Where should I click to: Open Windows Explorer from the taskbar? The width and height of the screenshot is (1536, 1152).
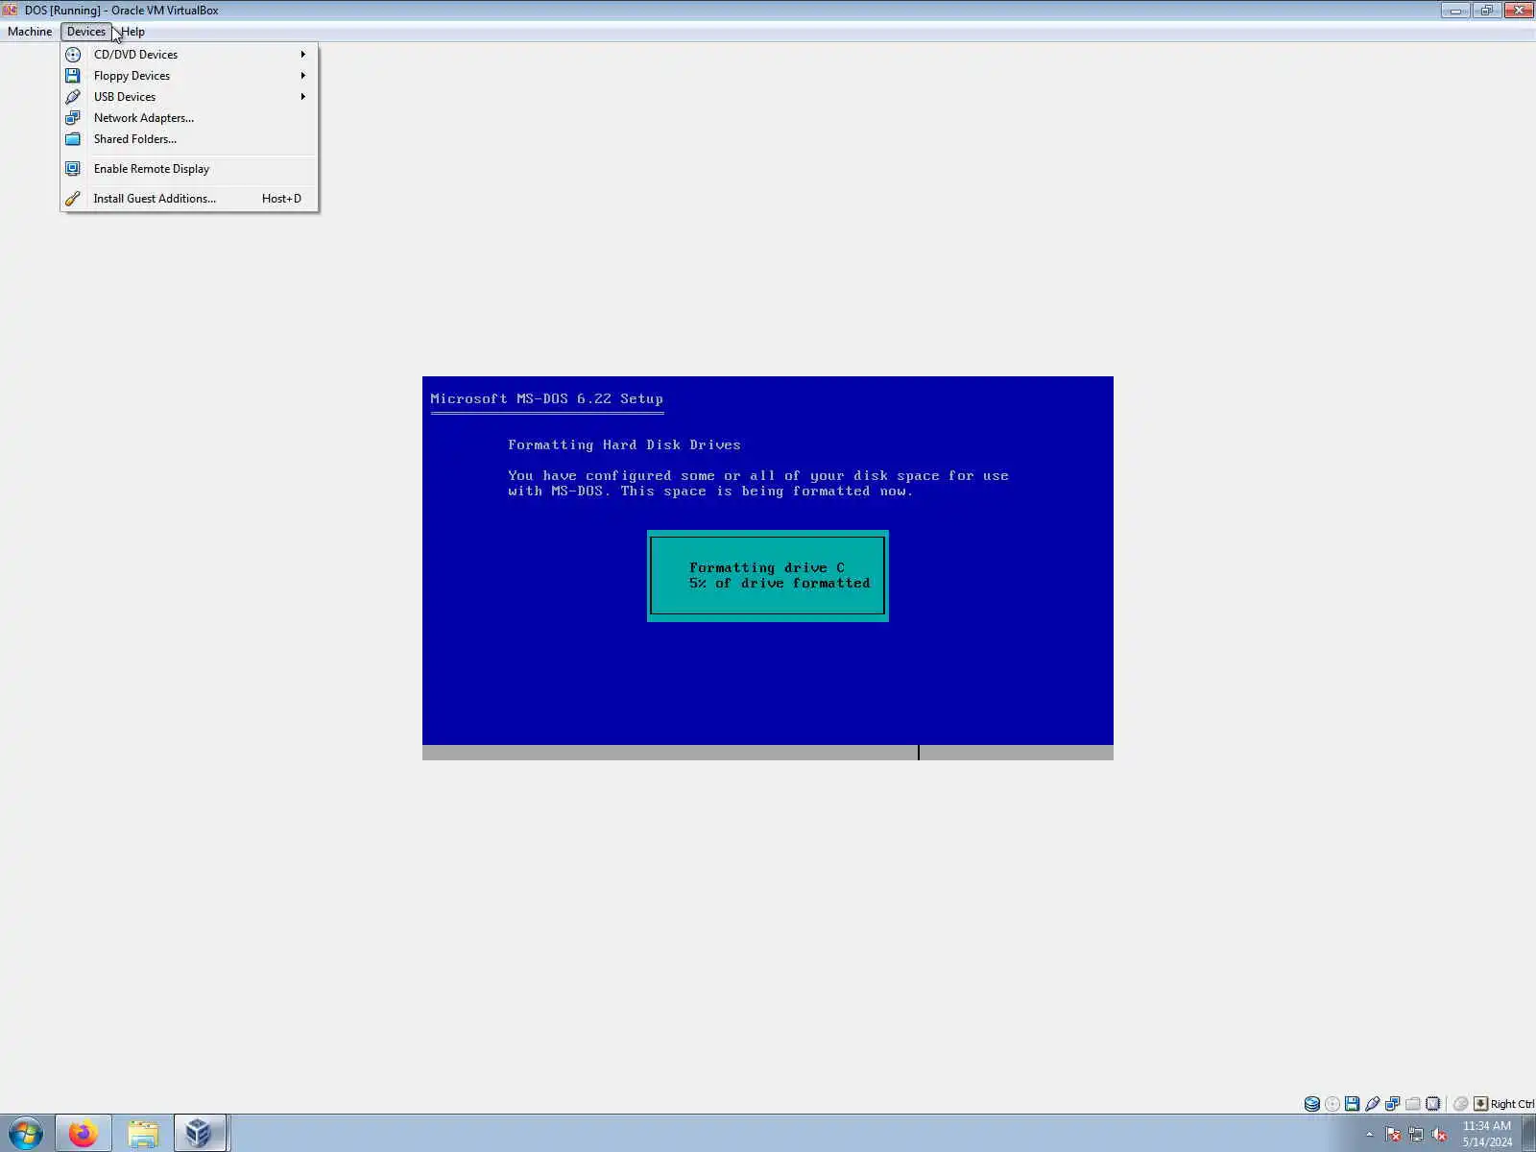(x=143, y=1134)
